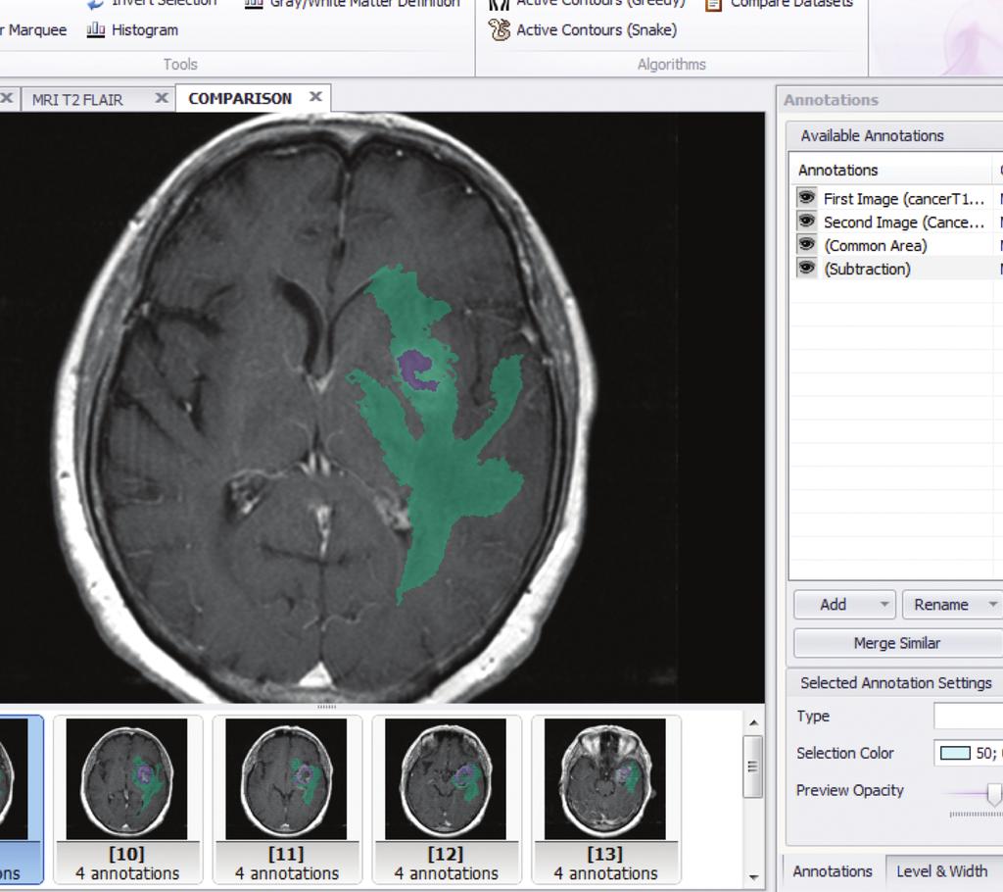Click the Add button

(833, 605)
